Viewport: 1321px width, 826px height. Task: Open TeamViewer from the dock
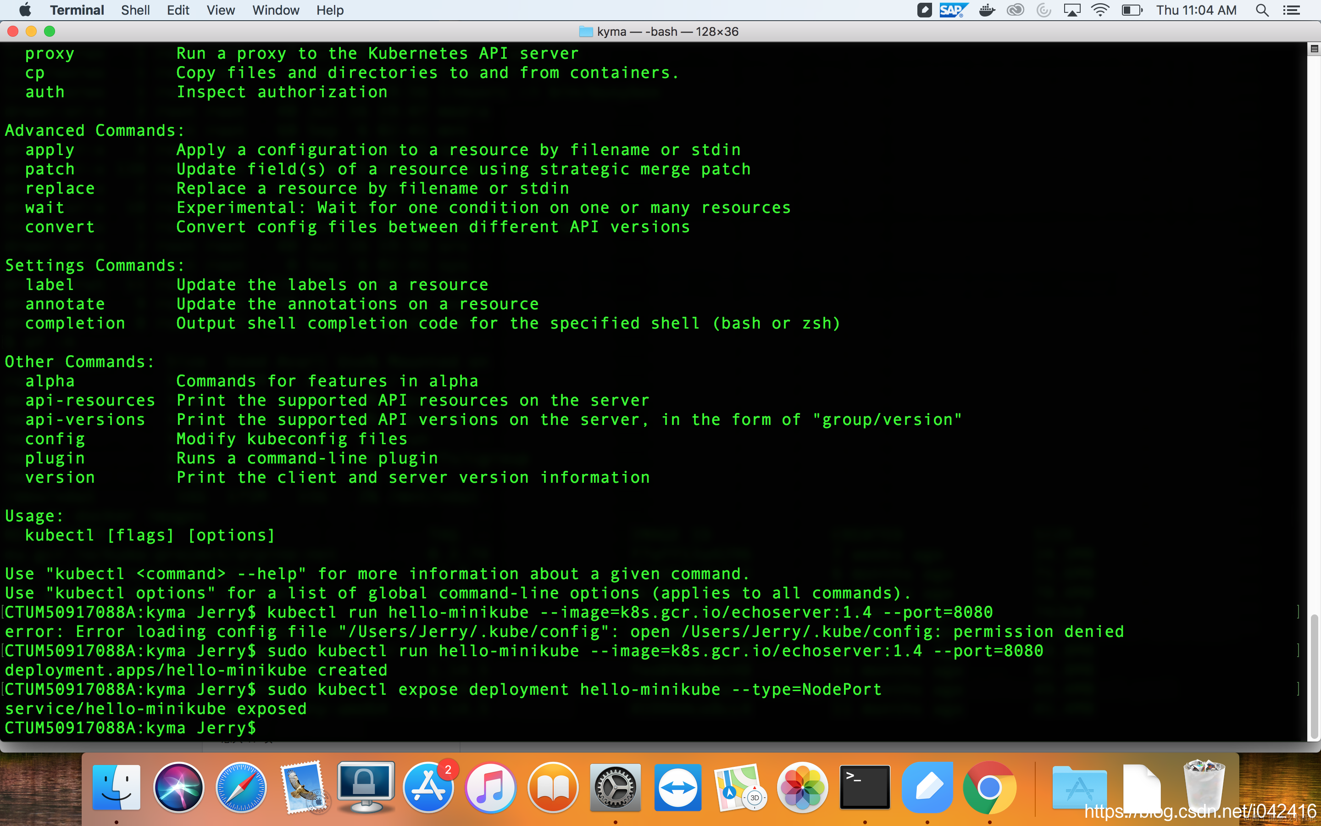[x=677, y=788]
